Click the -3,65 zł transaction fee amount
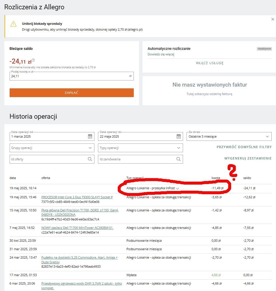This screenshot has height=291, width=276. click(217, 197)
